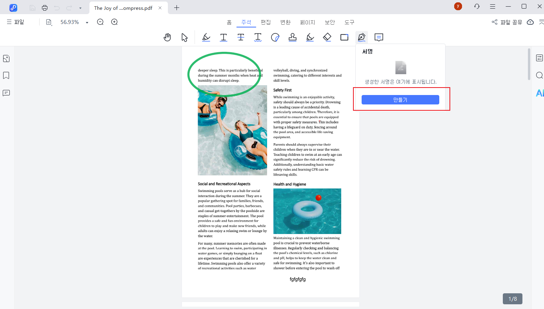Open the 파일 menu
This screenshot has height=309, width=544.
point(16,22)
